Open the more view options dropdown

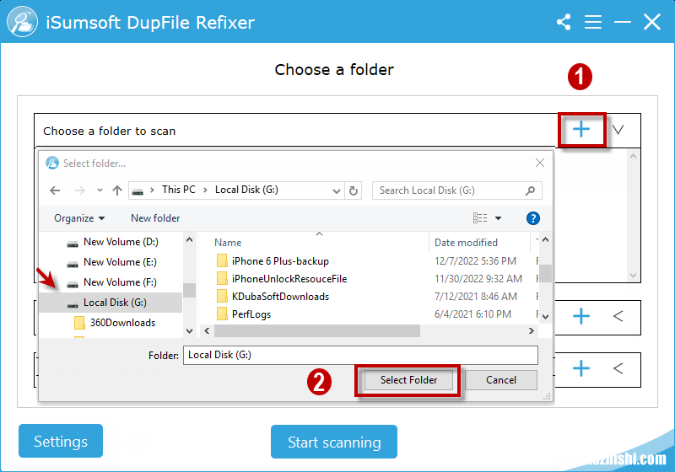pos(498,218)
